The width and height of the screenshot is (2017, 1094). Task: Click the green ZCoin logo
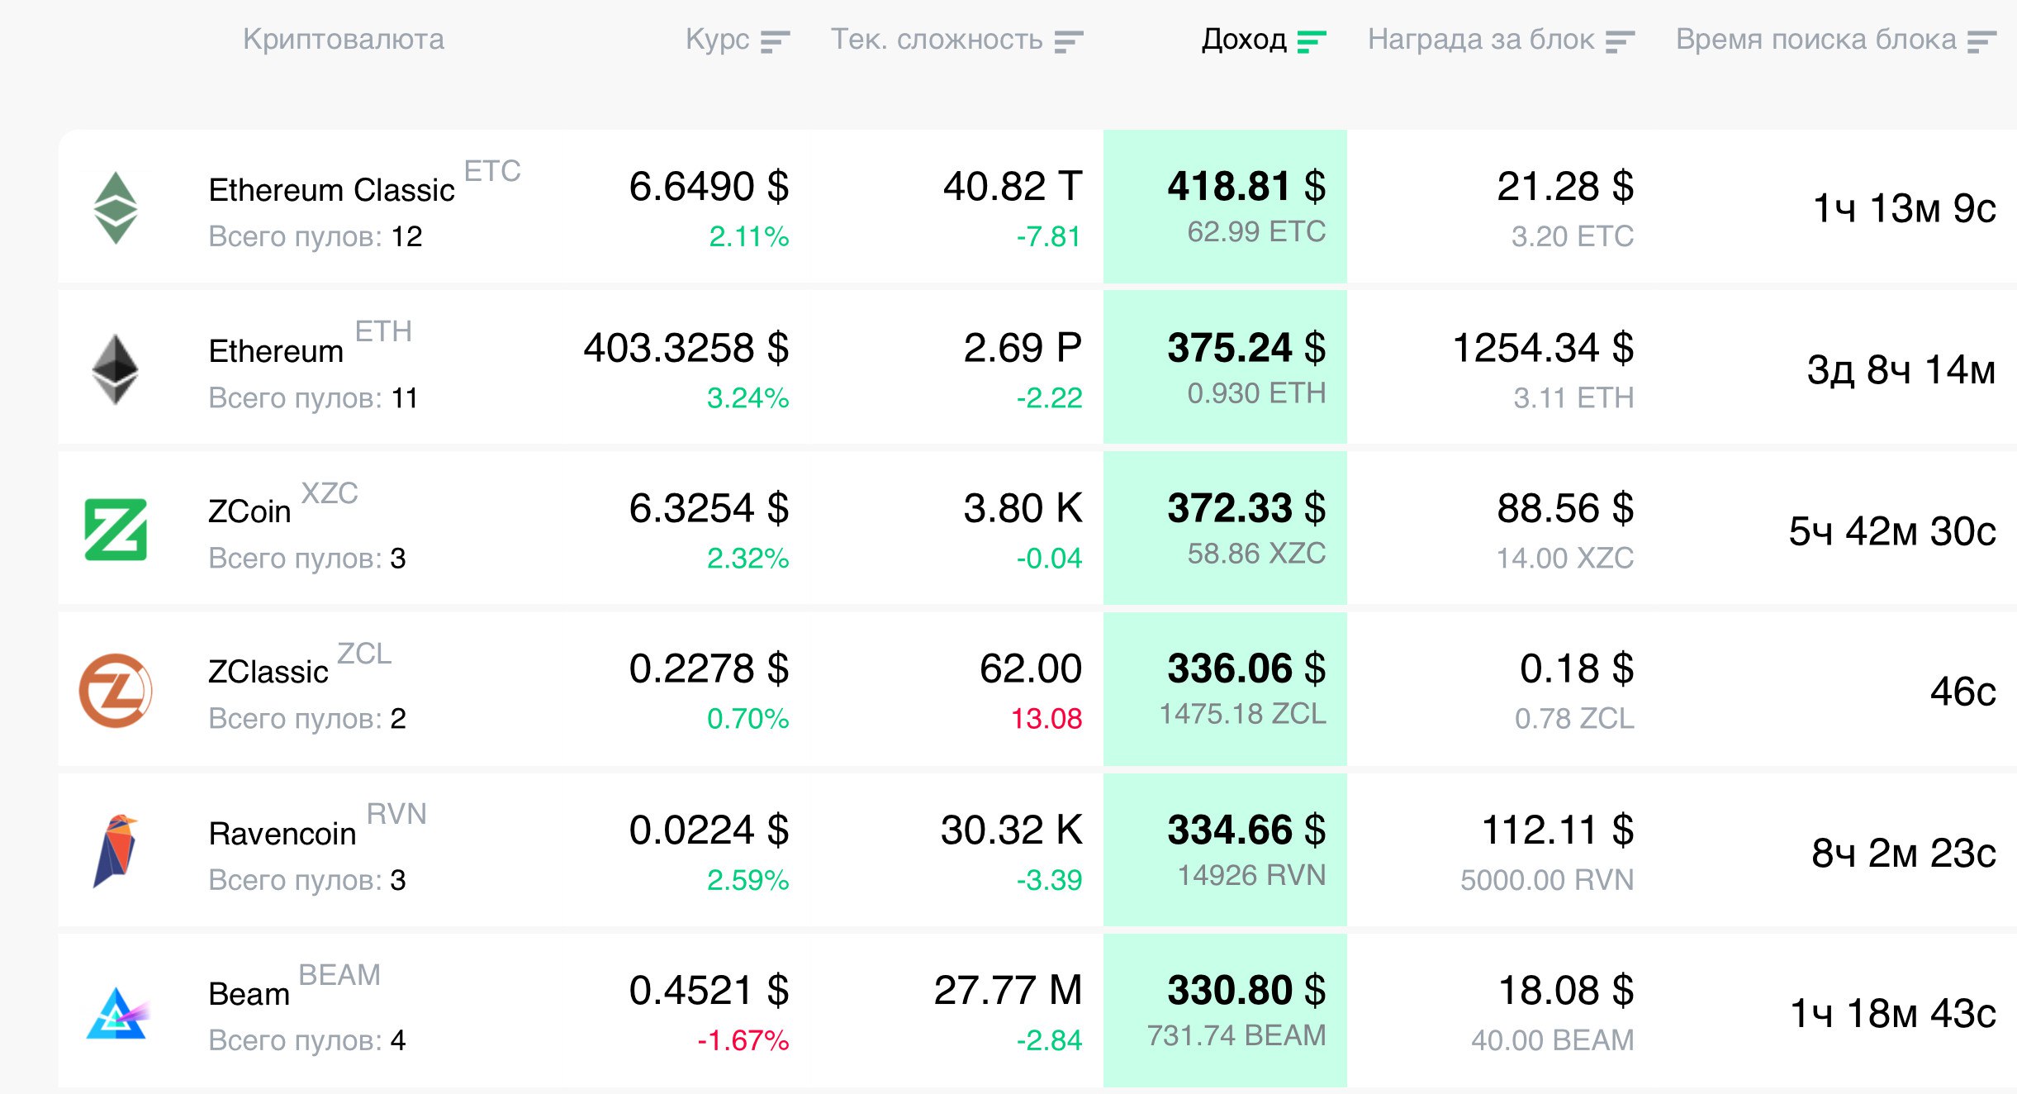[x=116, y=530]
